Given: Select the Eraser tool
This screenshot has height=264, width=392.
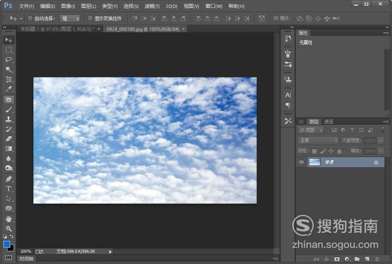Looking at the screenshot, I should (x=8, y=139).
